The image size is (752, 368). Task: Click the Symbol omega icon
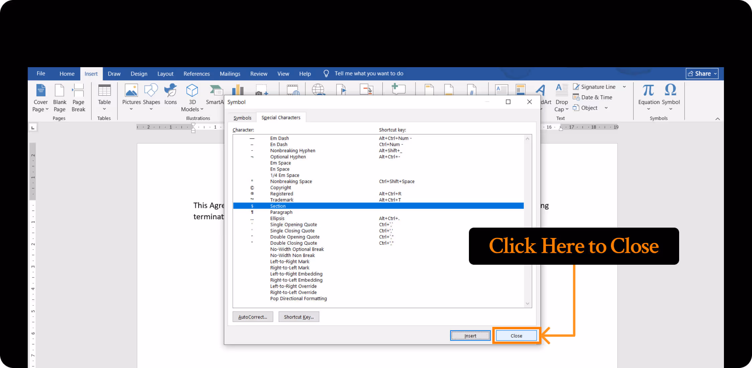(x=670, y=90)
